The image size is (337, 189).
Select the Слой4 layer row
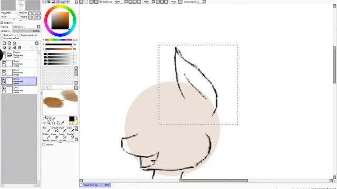(x=19, y=64)
